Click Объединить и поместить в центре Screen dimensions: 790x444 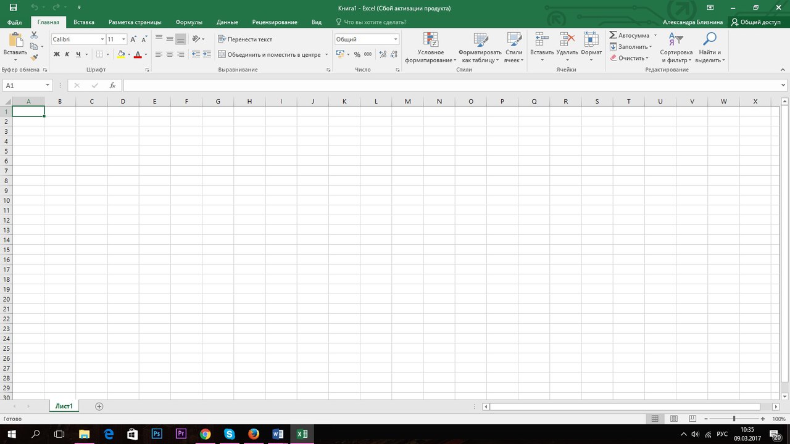[268, 54]
